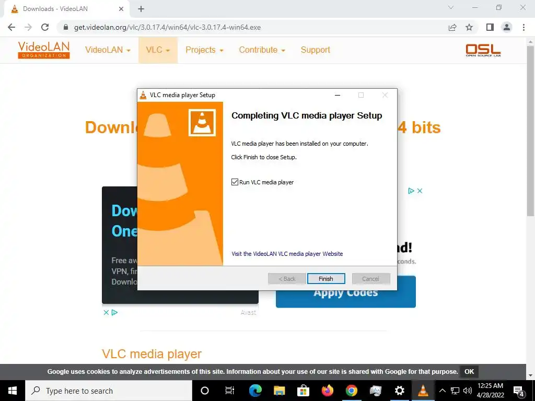
Task: Close the right ad with X icon
Action: pyautogui.click(x=420, y=191)
